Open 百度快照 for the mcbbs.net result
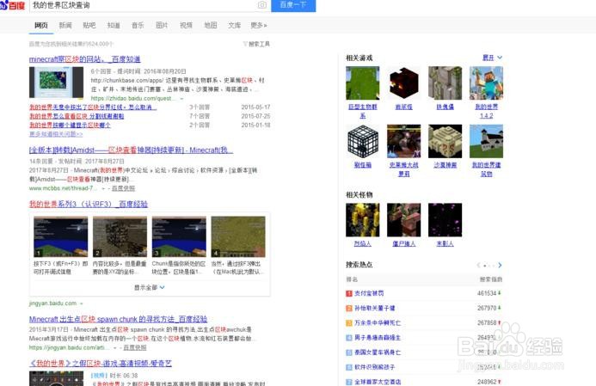This screenshot has height=386, width=596. [x=123, y=188]
